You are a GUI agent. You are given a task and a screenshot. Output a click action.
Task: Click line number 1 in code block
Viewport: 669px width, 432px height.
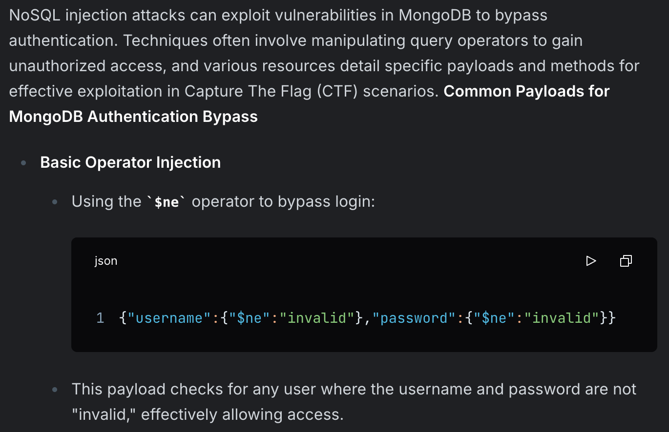point(100,318)
